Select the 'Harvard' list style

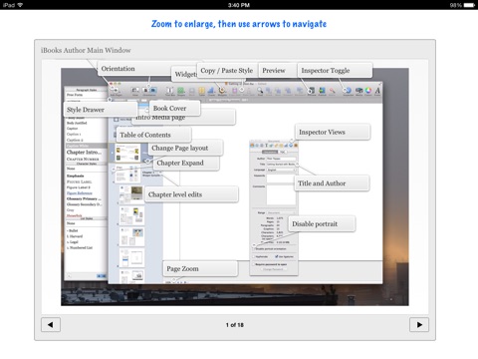click(75, 236)
